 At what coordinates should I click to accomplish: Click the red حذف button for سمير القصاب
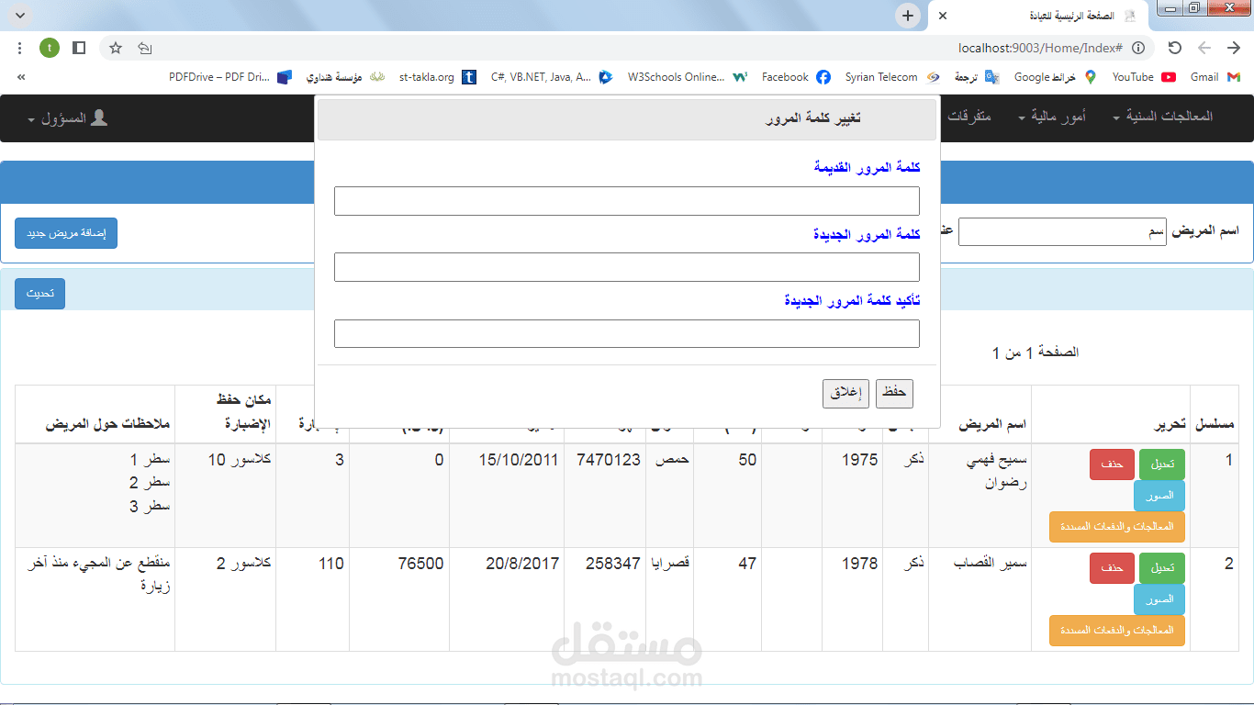(x=1113, y=568)
